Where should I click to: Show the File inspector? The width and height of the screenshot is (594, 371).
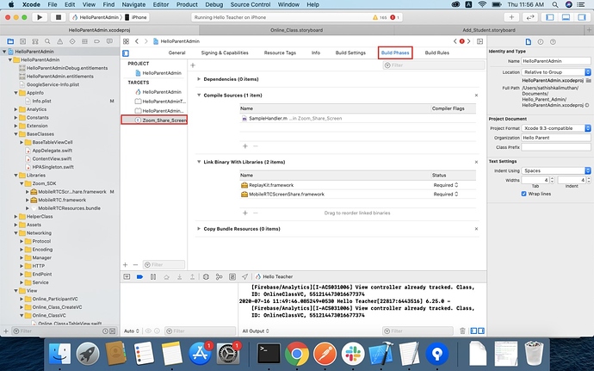pos(528,41)
